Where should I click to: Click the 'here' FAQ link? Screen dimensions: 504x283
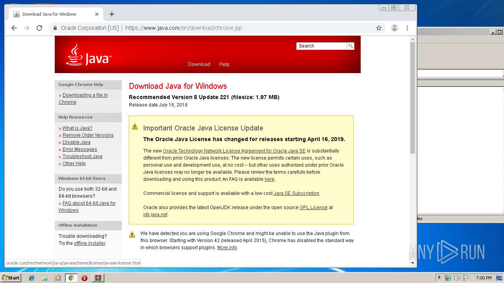[269, 179]
